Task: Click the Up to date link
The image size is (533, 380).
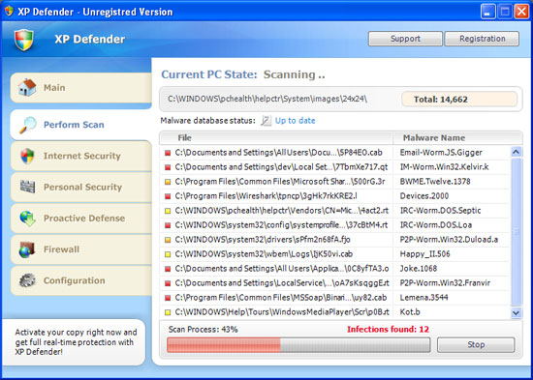Action: pyautogui.click(x=295, y=121)
